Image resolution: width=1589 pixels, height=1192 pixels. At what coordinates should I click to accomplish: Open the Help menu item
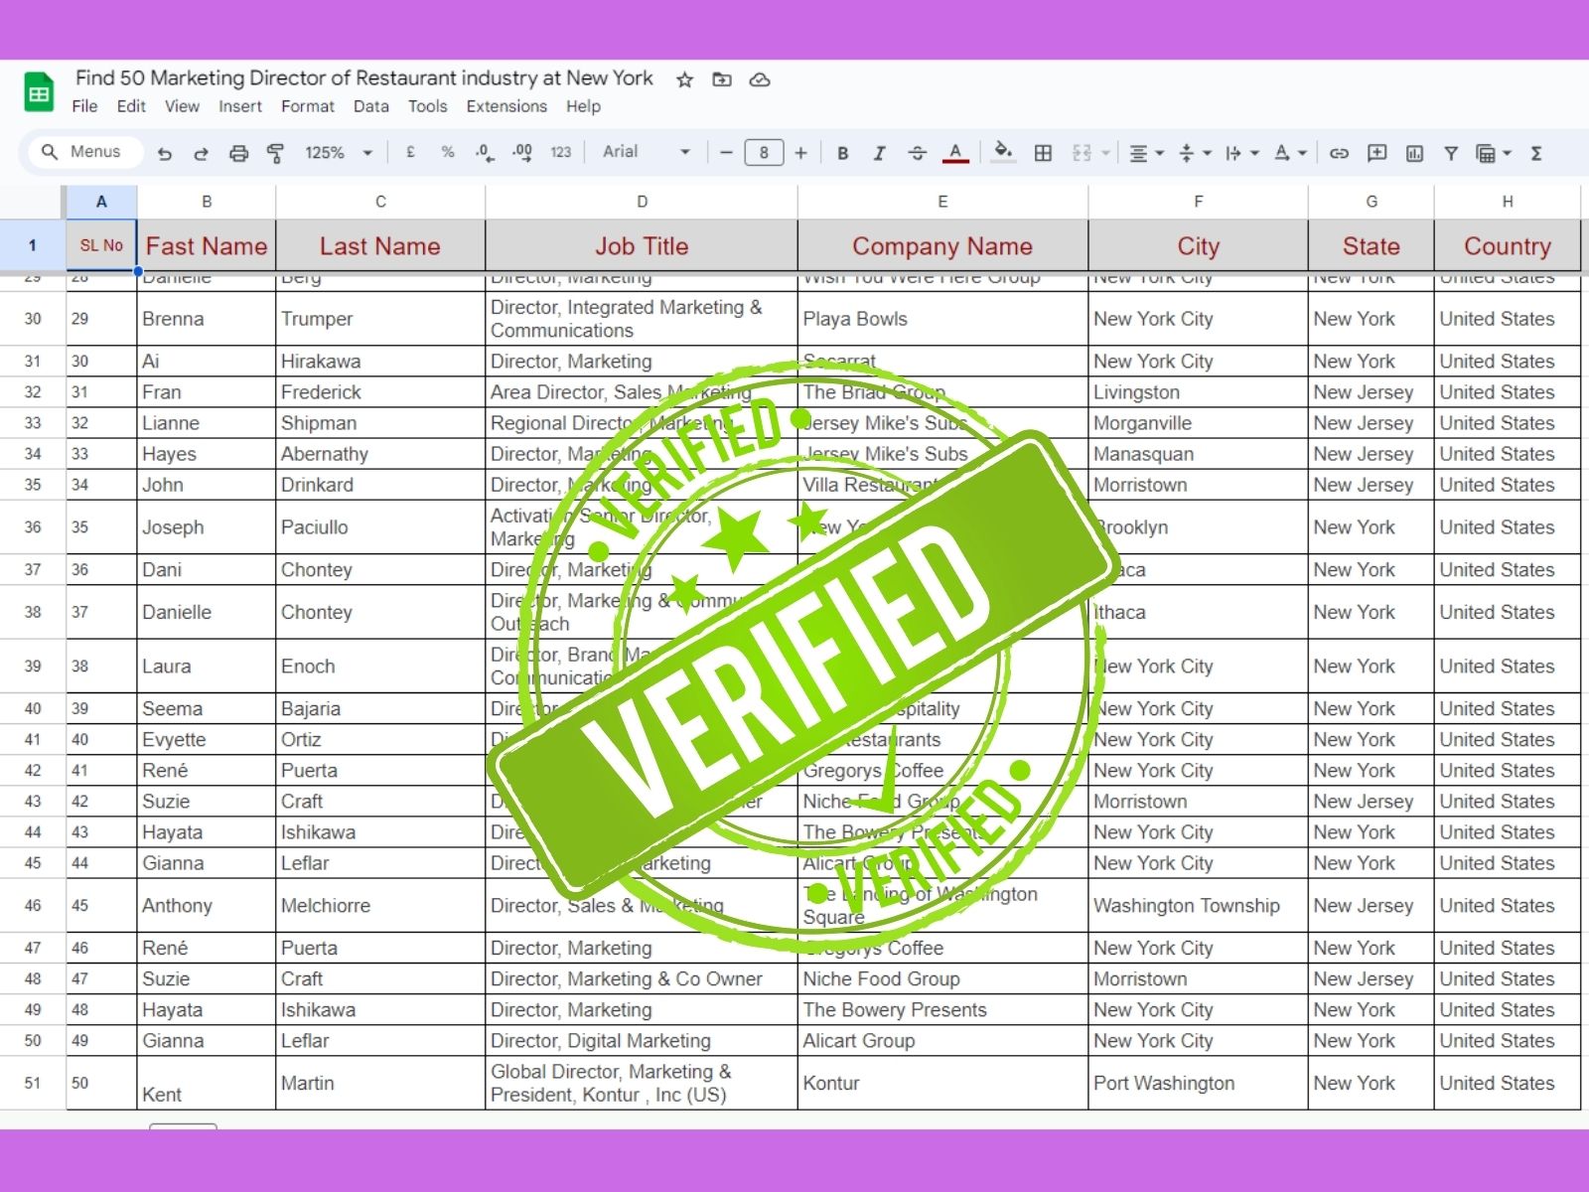pos(584,106)
